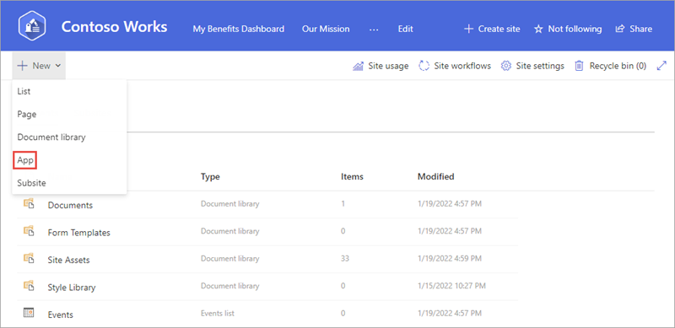This screenshot has height=328, width=675.
Task: Click the expand full-screen arrows icon
Action: (x=661, y=66)
